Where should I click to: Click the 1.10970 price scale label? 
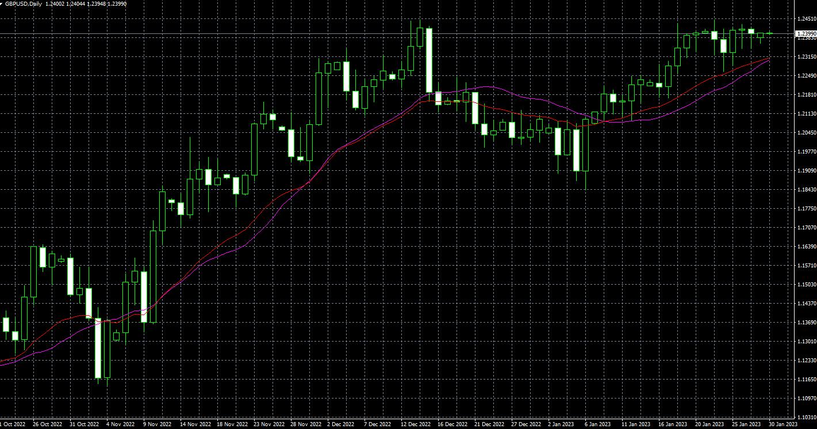[806, 399]
